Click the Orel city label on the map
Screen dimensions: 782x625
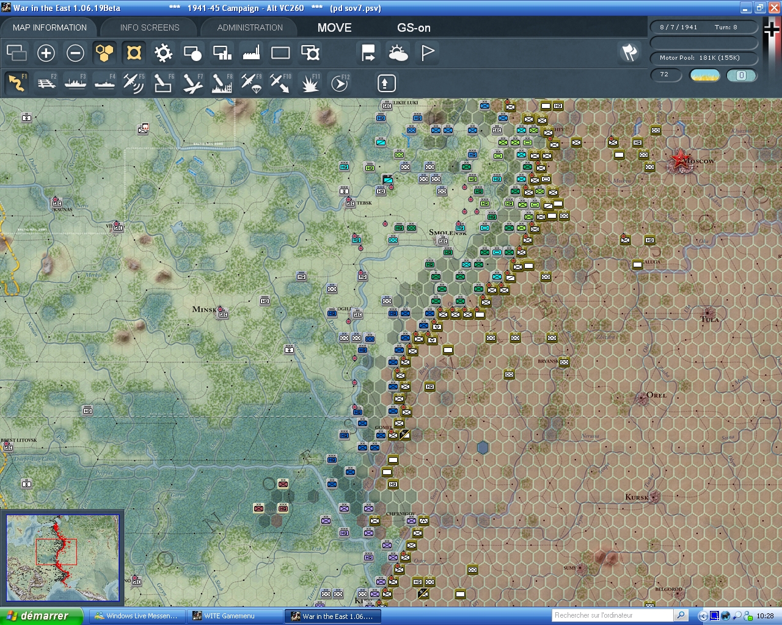pyautogui.click(x=656, y=395)
